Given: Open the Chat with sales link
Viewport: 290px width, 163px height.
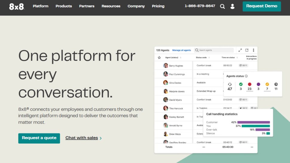Looking at the screenshot, I should [x=82, y=138].
